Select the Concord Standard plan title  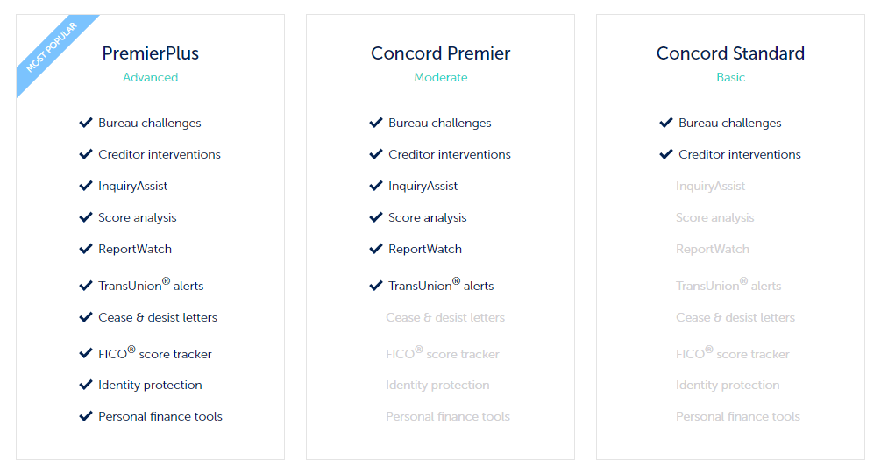[x=730, y=53]
